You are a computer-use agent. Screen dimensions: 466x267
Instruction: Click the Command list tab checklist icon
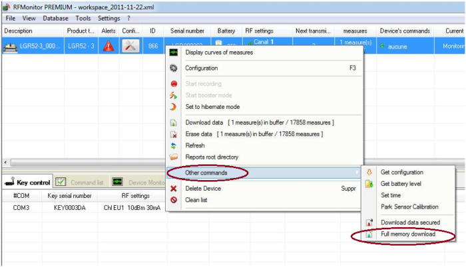(61, 182)
